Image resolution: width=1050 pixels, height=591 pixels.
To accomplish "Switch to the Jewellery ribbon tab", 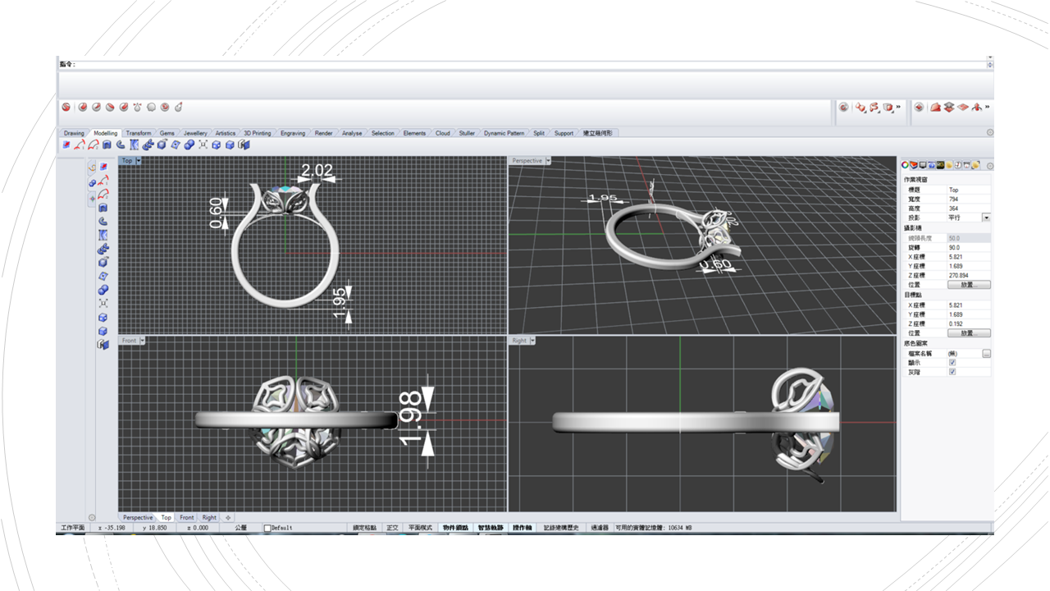I will (195, 133).
